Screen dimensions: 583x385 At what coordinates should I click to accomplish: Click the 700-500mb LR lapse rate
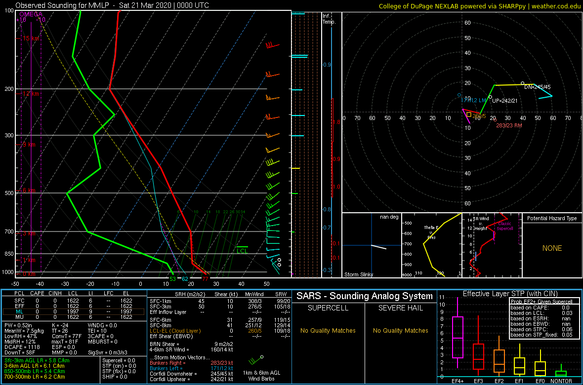34,377
